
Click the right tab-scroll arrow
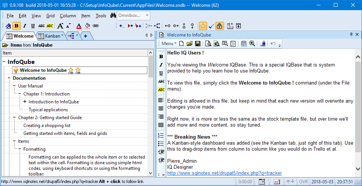coord(151,35)
